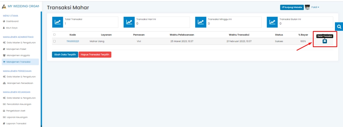Click the Hapus Transaksi Terpilih button
The image size is (343, 127).
pos(95,55)
